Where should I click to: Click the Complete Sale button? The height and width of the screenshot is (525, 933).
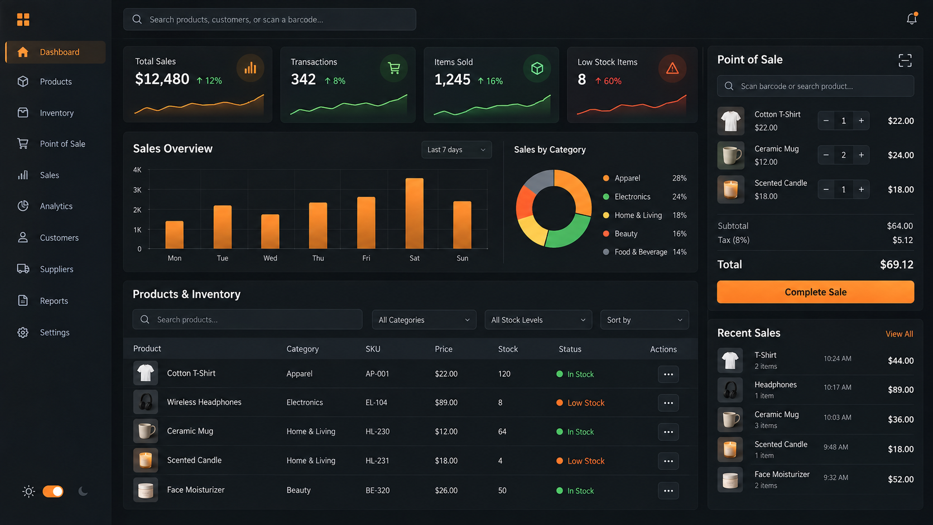(x=815, y=292)
